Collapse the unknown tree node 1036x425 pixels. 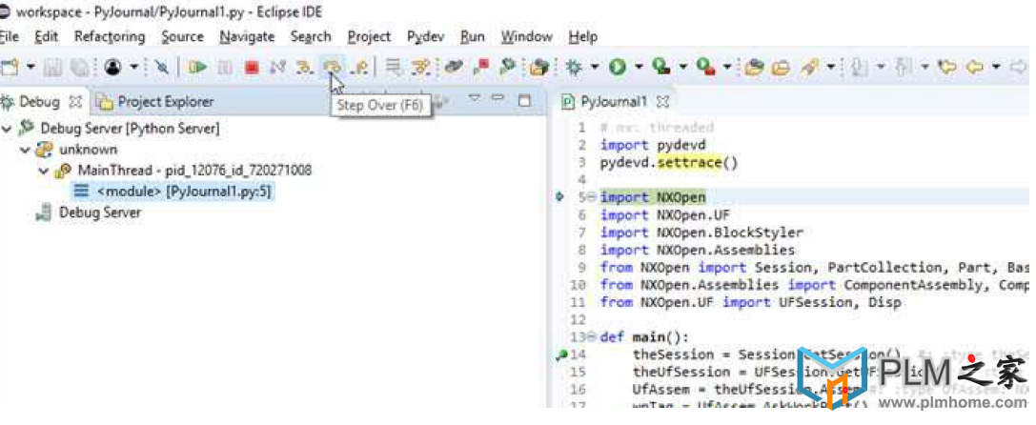pos(25,150)
